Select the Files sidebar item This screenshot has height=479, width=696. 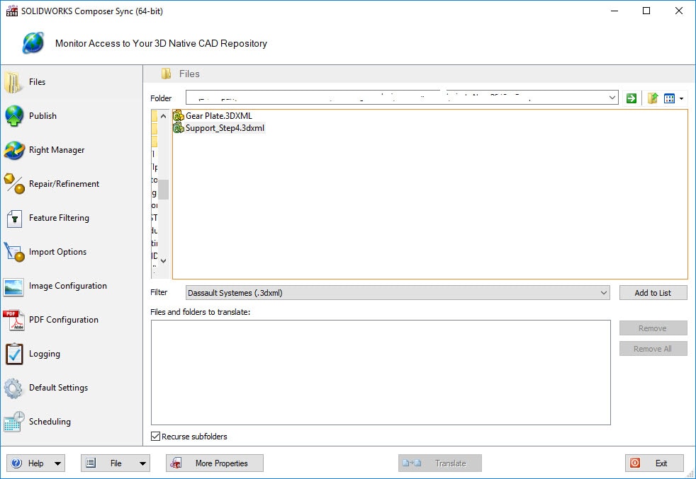click(x=72, y=82)
